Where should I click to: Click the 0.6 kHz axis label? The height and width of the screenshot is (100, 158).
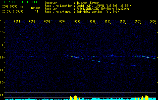2,95
